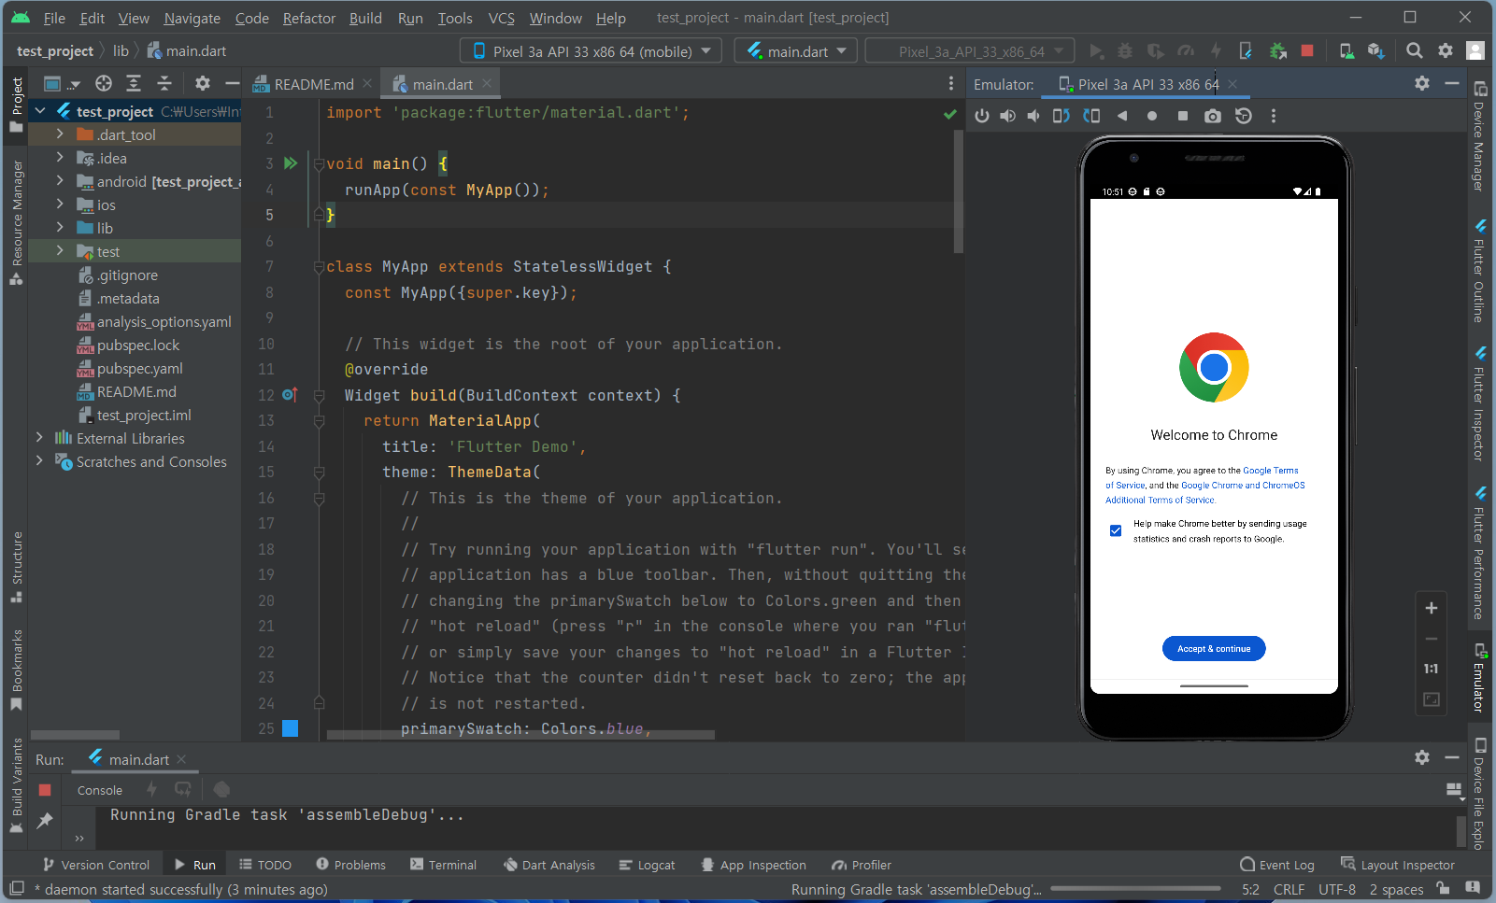Viewport: 1496px width, 903px height.
Task: Expand the ios folder
Action: point(60,205)
